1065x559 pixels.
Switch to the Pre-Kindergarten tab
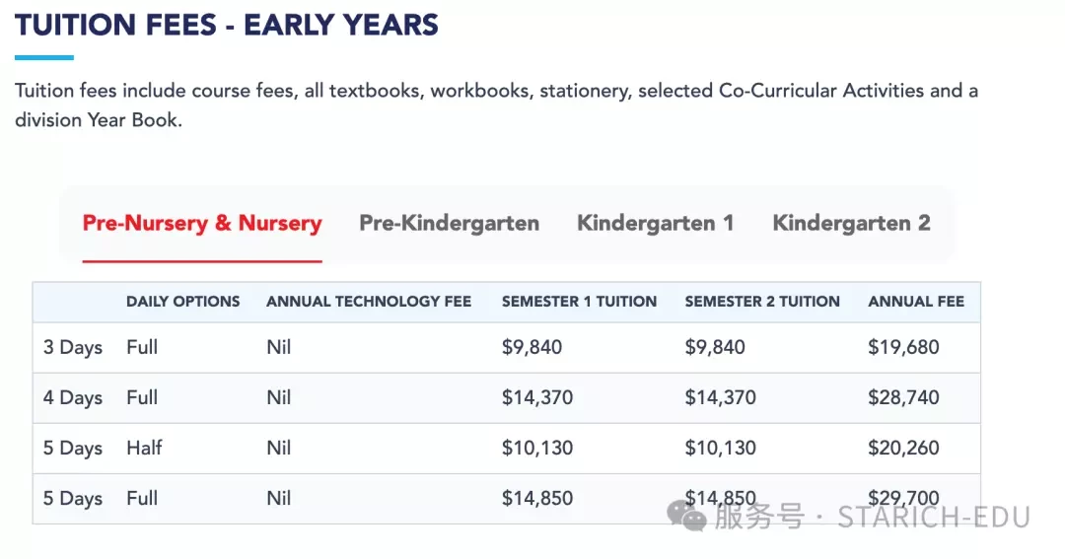click(x=449, y=224)
